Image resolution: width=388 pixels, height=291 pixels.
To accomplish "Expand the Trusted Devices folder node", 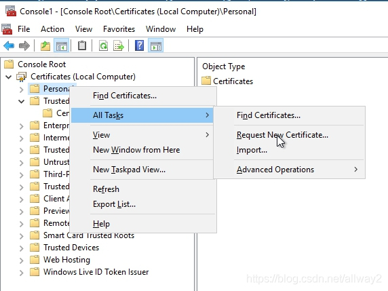I will pos(22,248).
